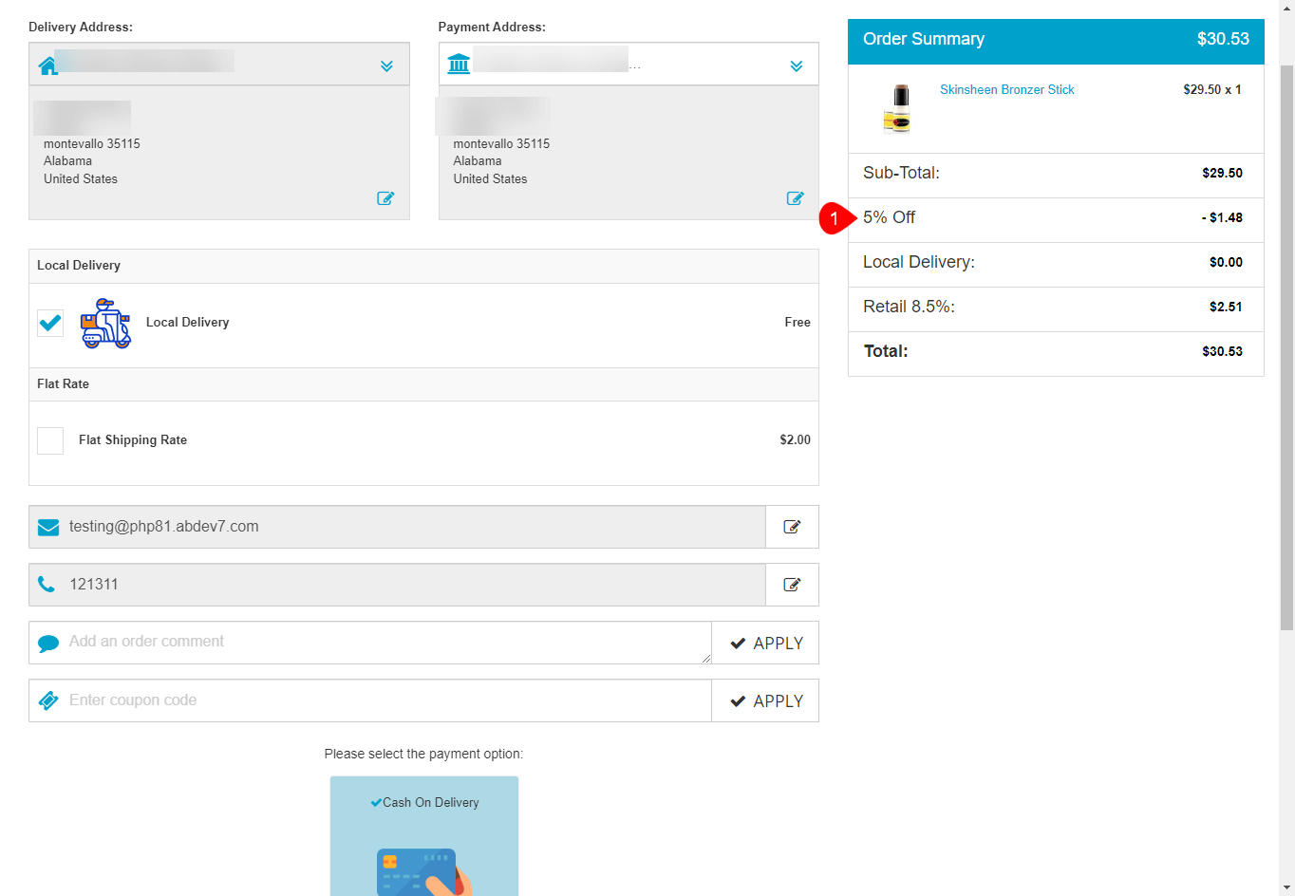The image size is (1295, 896).
Task: Expand the Delivery Address dropdown
Action: [386, 65]
